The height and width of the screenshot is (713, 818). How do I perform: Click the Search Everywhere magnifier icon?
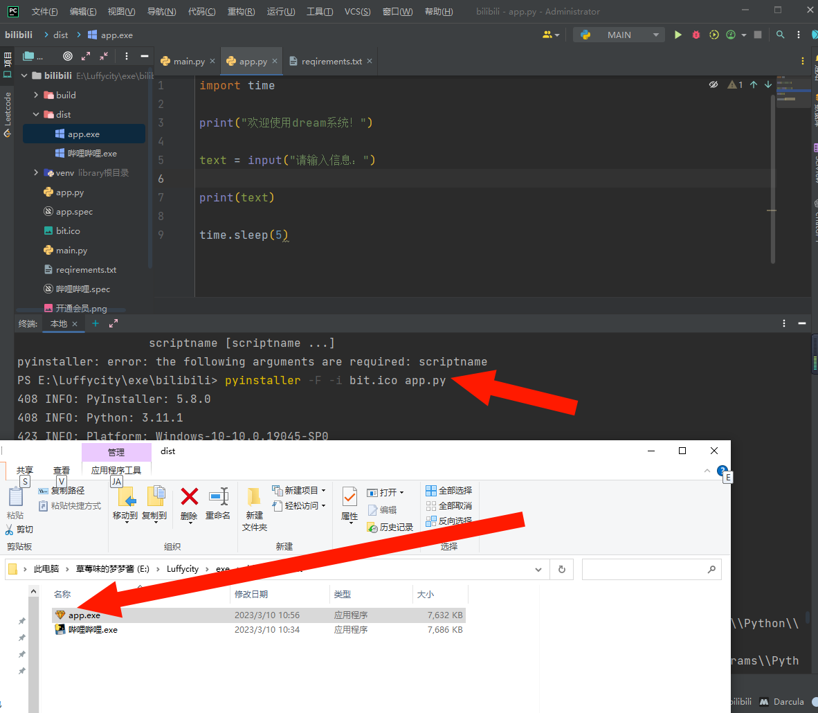tap(780, 35)
